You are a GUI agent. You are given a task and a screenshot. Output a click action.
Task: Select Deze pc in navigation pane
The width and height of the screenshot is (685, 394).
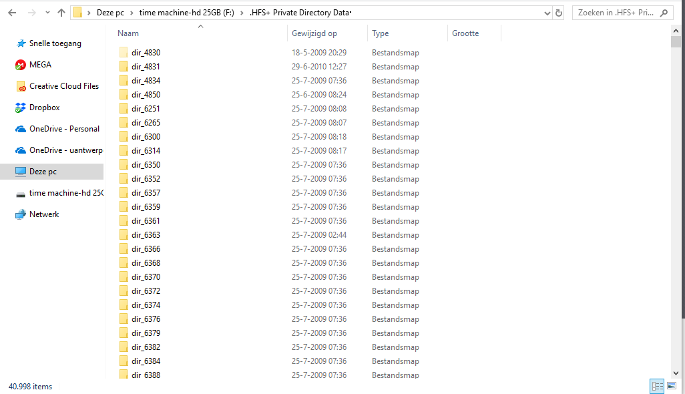51,172
